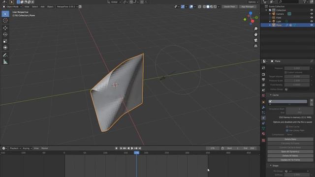
Task: Toggle camera view icon in viewport
Action: 256,40
